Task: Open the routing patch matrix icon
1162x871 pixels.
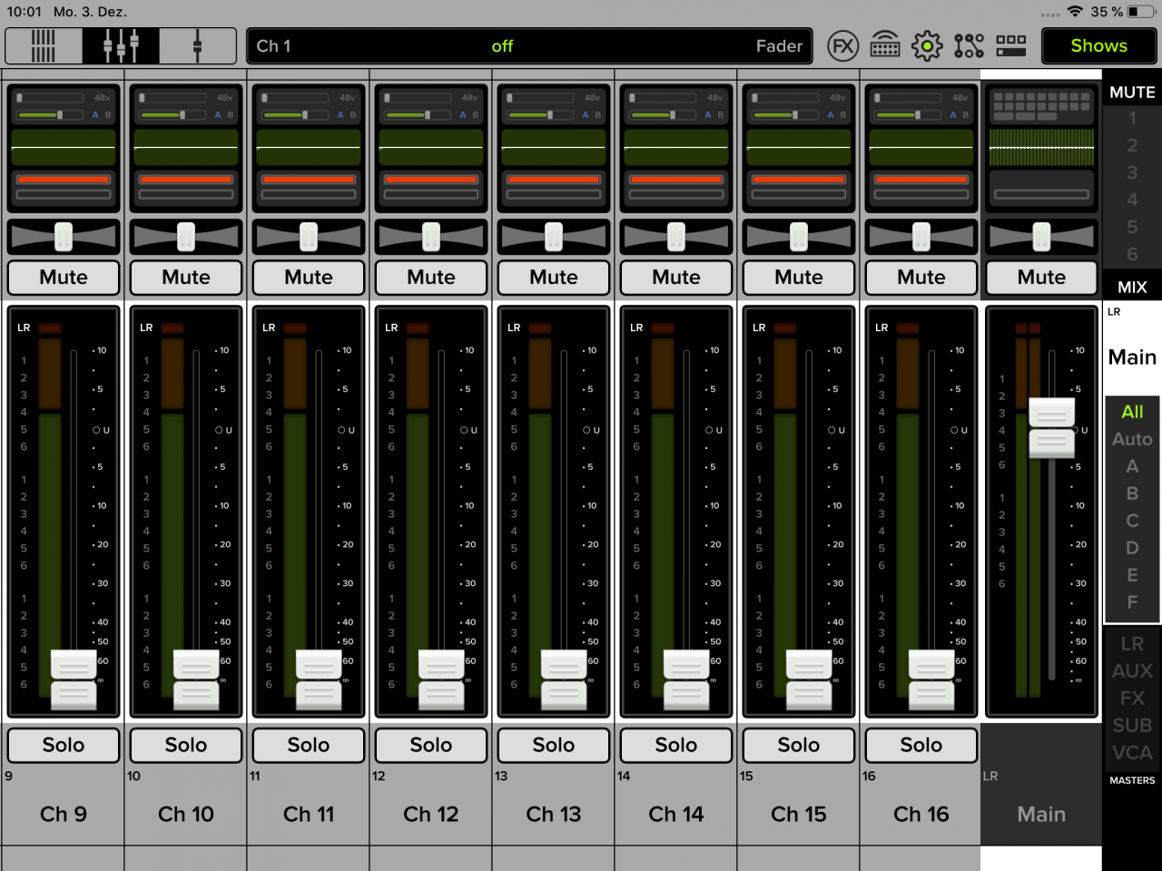Action: (969, 46)
